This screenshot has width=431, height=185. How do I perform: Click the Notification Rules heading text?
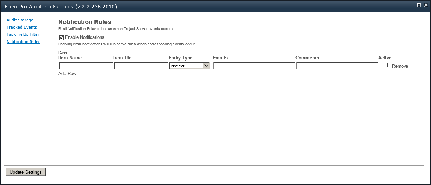pos(85,22)
